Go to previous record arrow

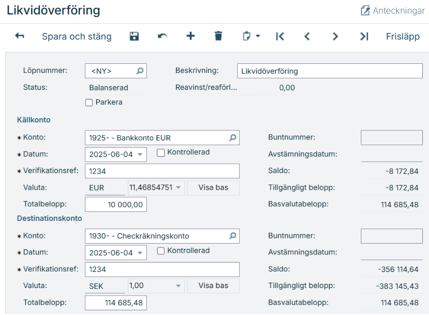[307, 36]
